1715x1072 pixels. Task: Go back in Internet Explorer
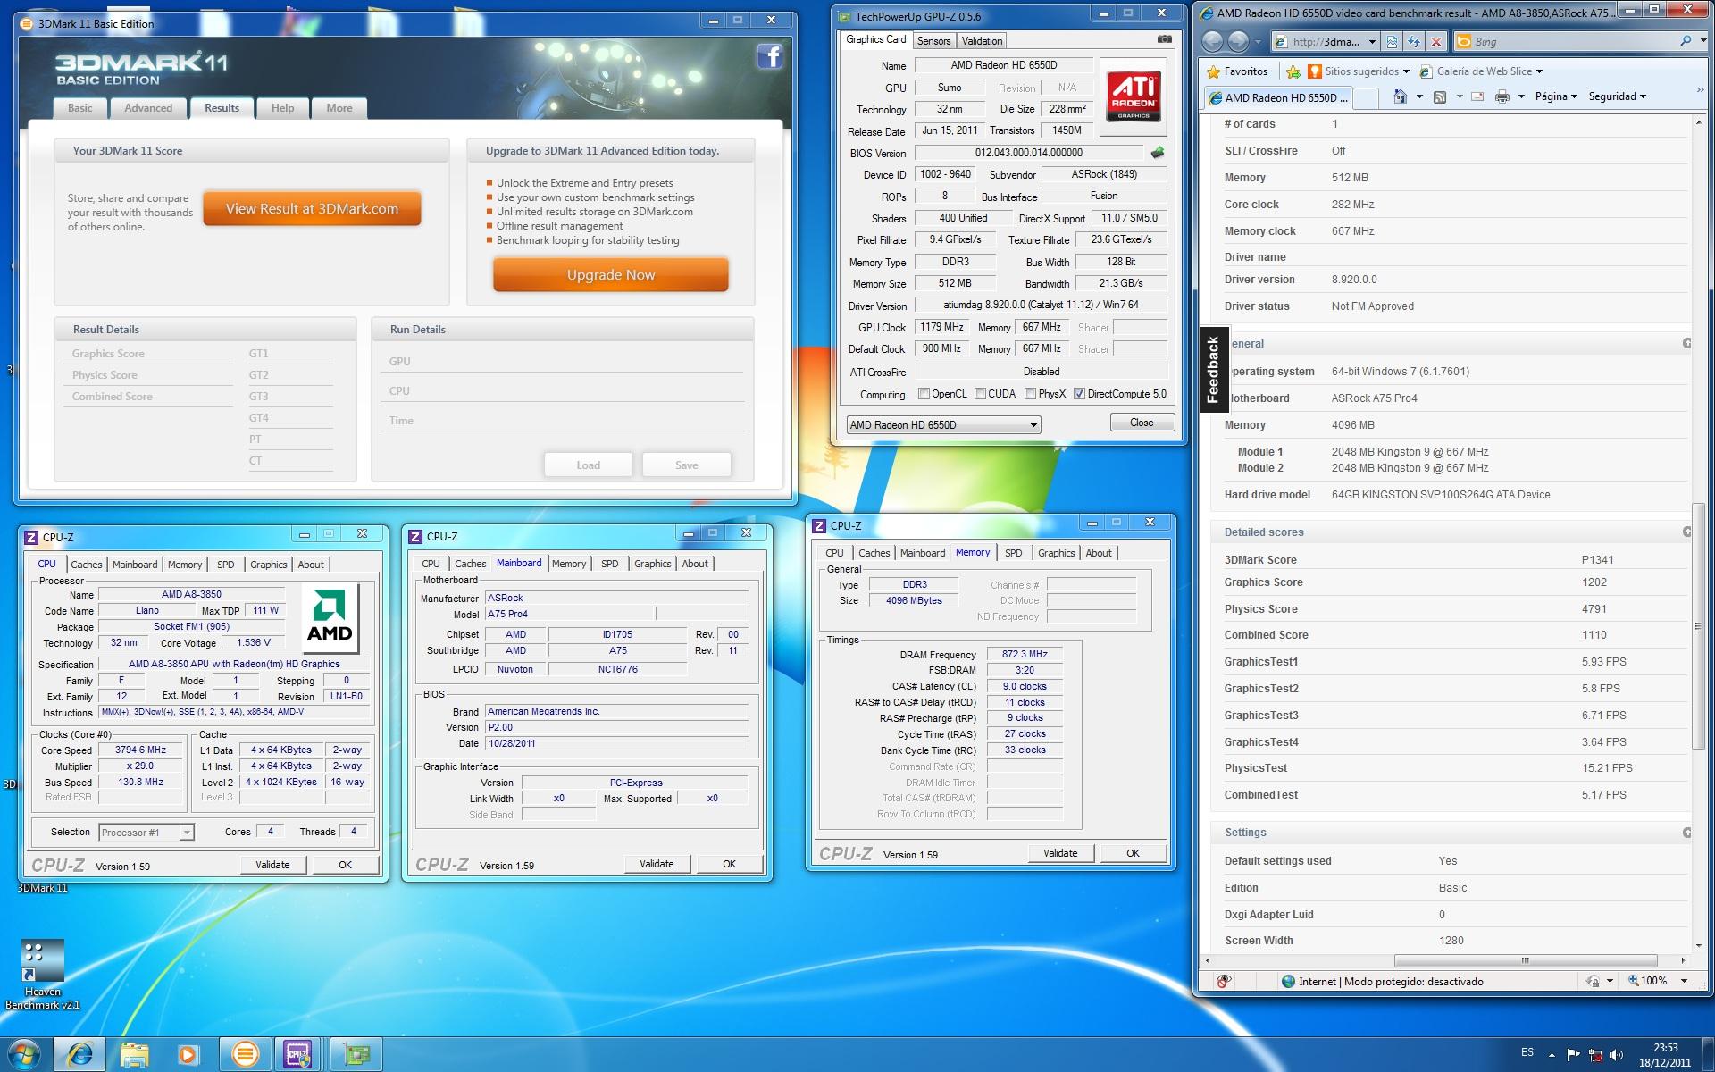click(x=1212, y=41)
